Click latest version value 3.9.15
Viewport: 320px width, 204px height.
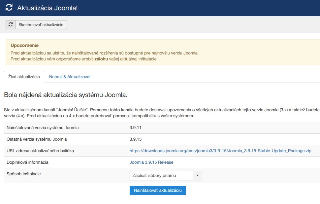coord(136,139)
